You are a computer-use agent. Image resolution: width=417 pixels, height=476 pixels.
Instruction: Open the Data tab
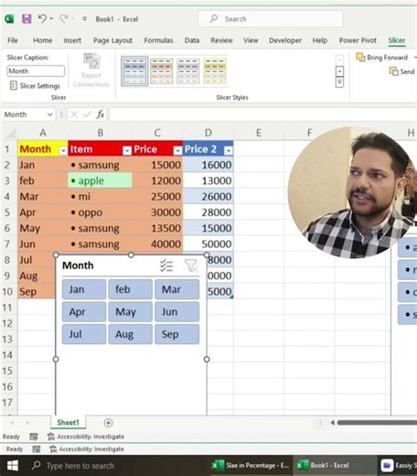click(x=192, y=40)
